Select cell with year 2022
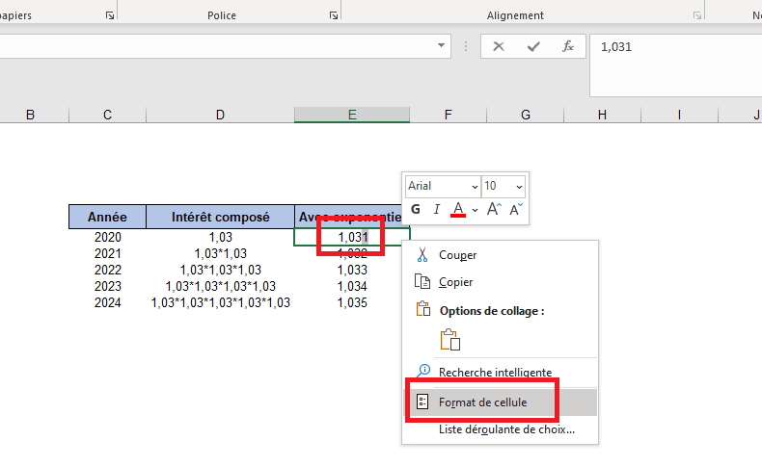The height and width of the screenshot is (467, 762). pos(107,270)
